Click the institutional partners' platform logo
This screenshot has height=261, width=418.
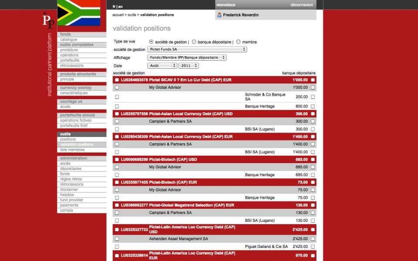pyautogui.click(x=48, y=54)
